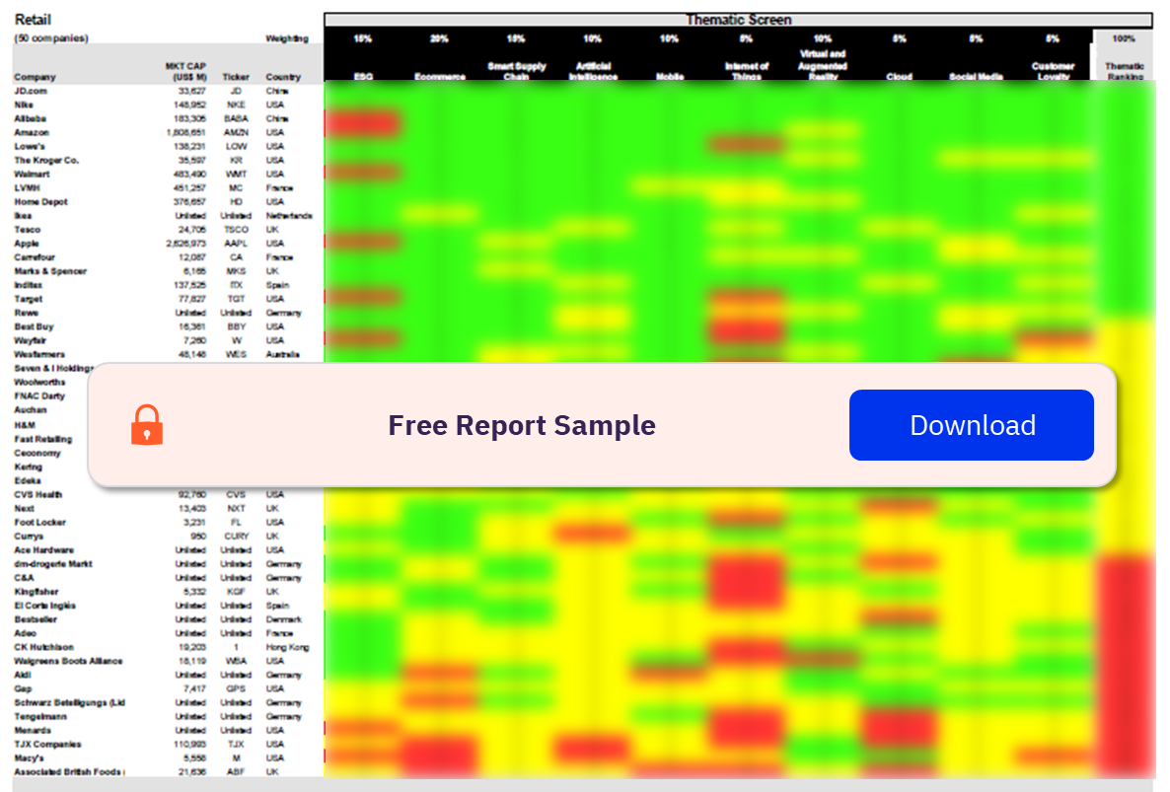
Task: Select the Currys company row
Action: [168, 537]
